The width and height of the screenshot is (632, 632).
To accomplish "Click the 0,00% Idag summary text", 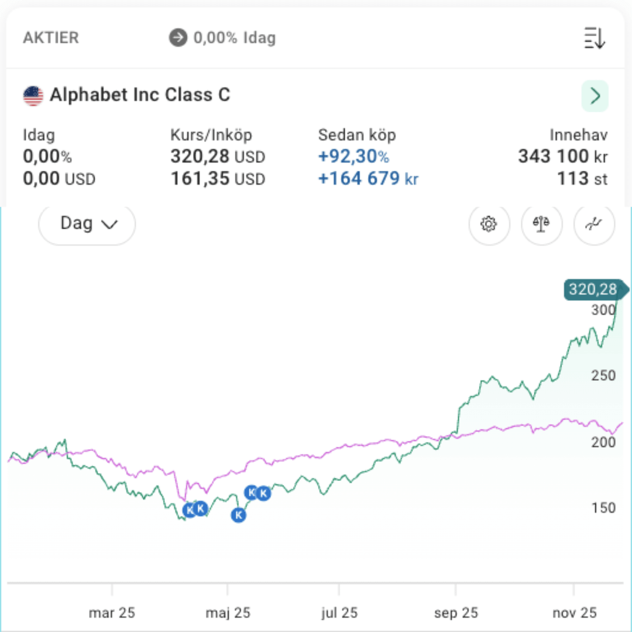I will [234, 38].
